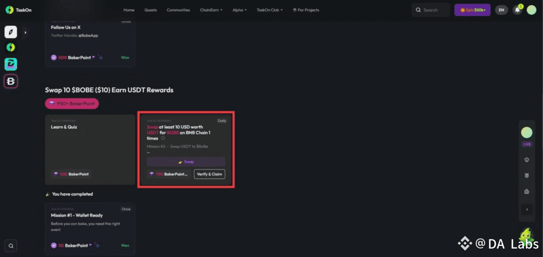Click the 'You have completed' label

click(72, 194)
